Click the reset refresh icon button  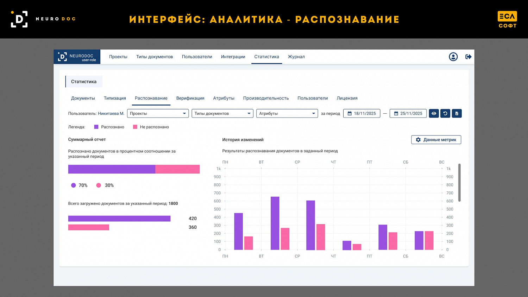[x=445, y=113]
